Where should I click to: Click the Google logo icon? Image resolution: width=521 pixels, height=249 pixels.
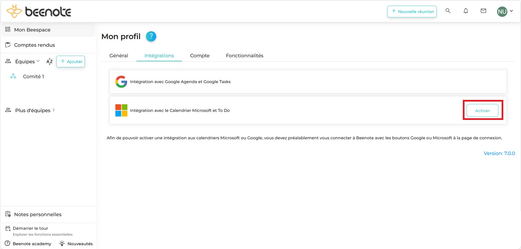click(121, 82)
